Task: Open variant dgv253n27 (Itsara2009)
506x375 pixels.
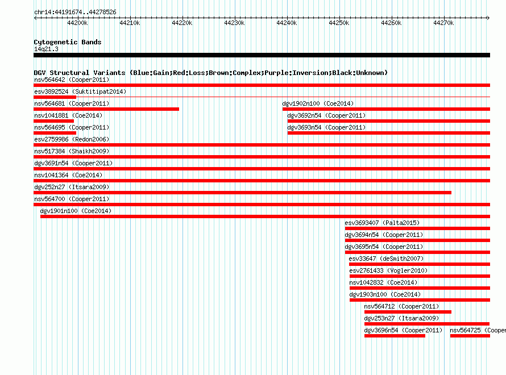Action: (x=401, y=318)
